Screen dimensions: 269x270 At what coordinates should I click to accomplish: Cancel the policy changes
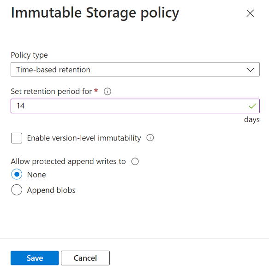click(85, 258)
